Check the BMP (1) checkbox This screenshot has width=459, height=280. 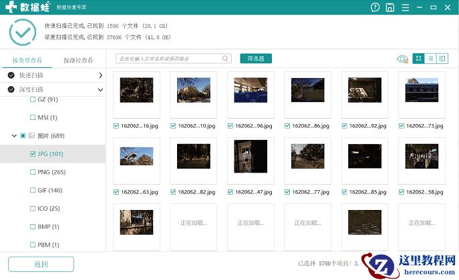click(x=33, y=227)
